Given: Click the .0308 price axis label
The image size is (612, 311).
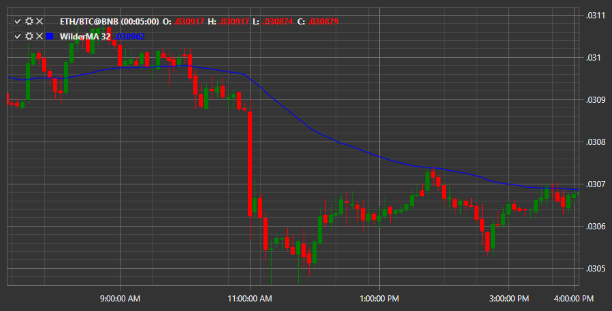Looking at the screenshot, I should coord(596,142).
